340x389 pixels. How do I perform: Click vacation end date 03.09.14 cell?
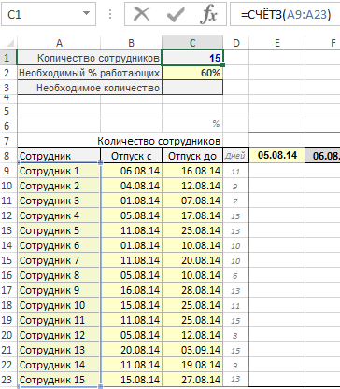point(192,350)
